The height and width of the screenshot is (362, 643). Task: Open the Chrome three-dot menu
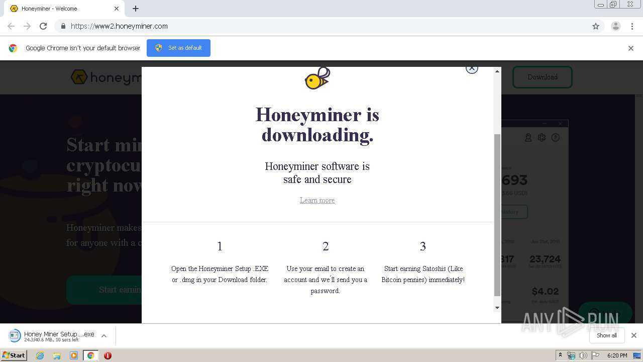(x=632, y=26)
